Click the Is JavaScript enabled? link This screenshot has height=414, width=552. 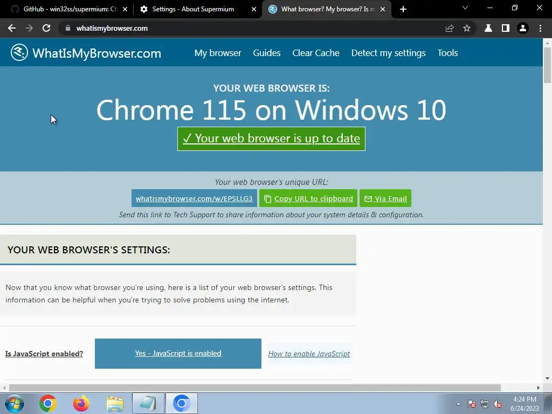(44, 354)
